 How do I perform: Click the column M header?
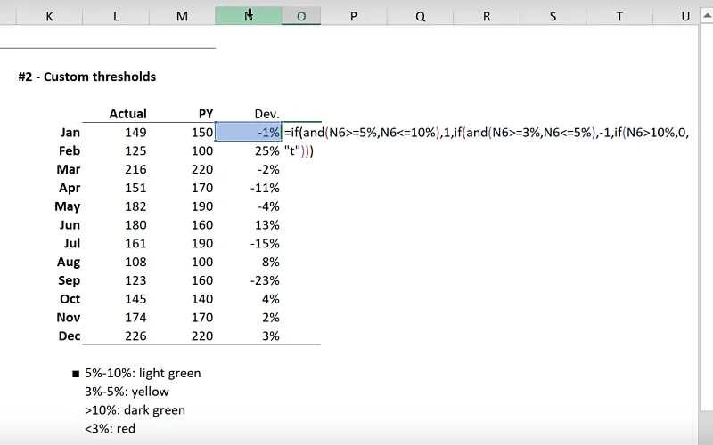(182, 16)
